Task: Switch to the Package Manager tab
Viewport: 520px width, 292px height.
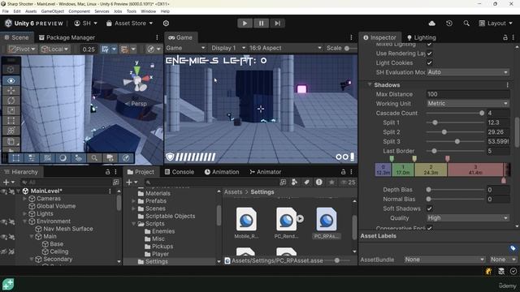Action: point(67,37)
